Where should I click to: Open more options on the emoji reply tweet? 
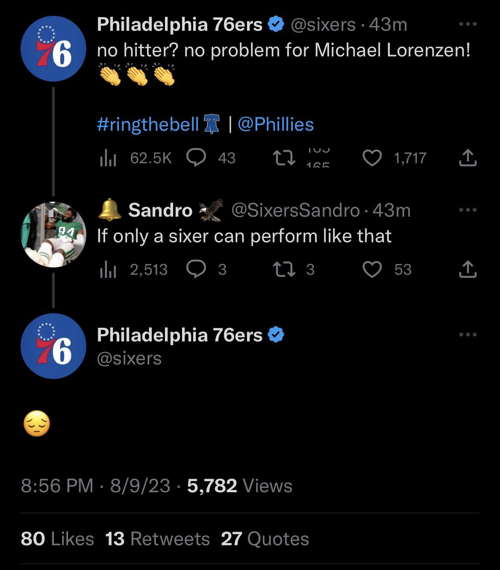click(468, 335)
